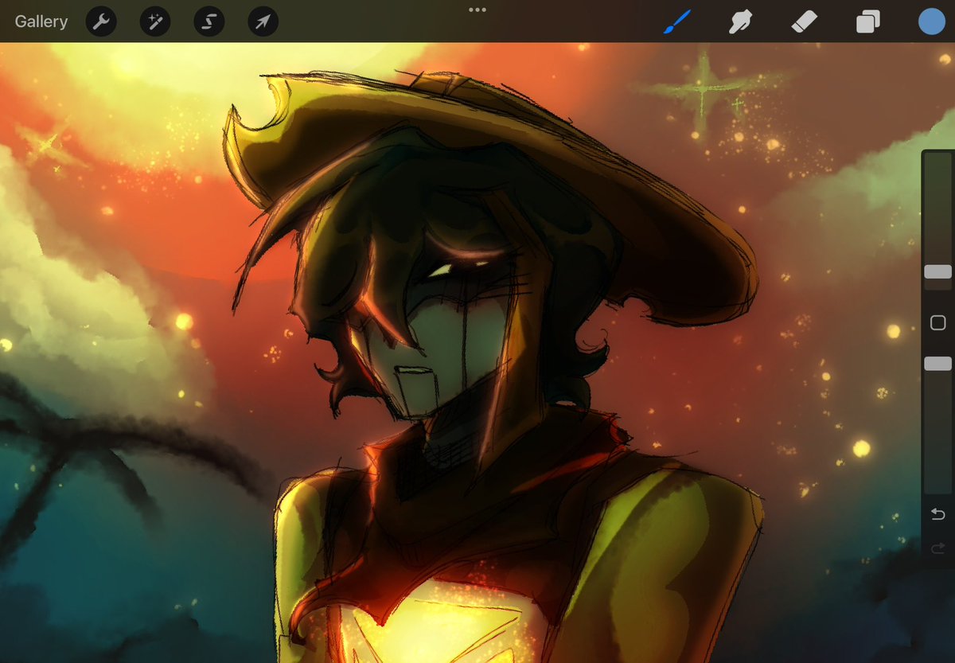
Task: Open the blue active color picker
Action: point(931,21)
